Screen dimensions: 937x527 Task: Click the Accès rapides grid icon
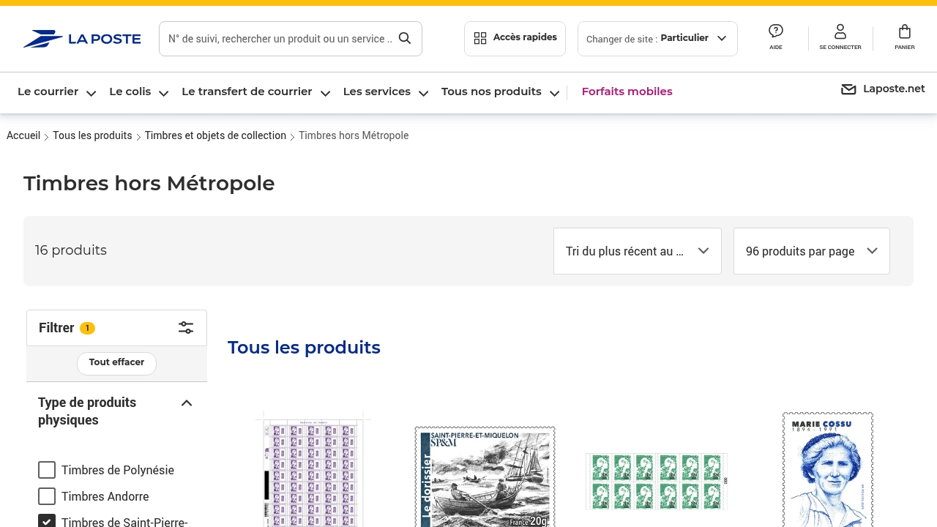480,39
